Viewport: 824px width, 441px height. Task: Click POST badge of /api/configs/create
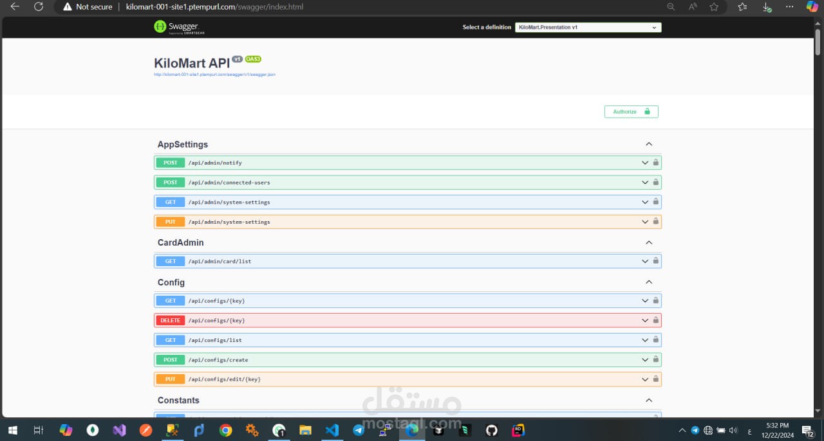point(171,359)
